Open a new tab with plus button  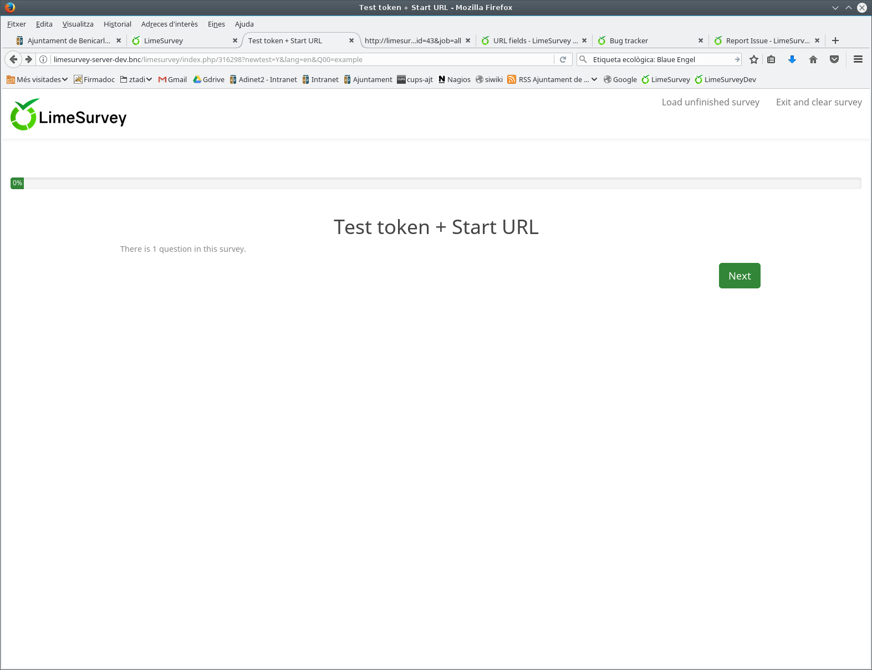835,40
